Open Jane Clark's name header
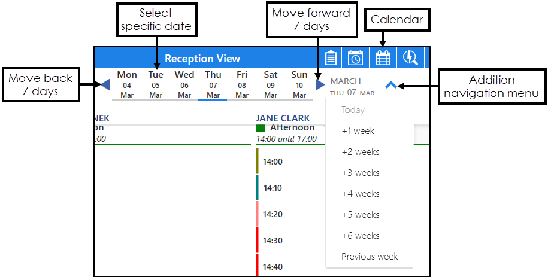The height and width of the screenshot is (277, 548). click(284, 118)
